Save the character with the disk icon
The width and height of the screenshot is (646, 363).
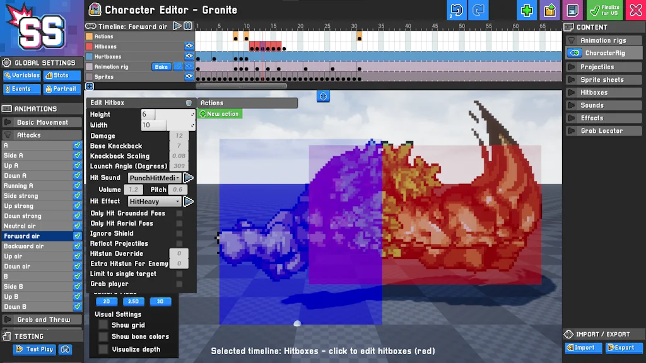coord(572,10)
